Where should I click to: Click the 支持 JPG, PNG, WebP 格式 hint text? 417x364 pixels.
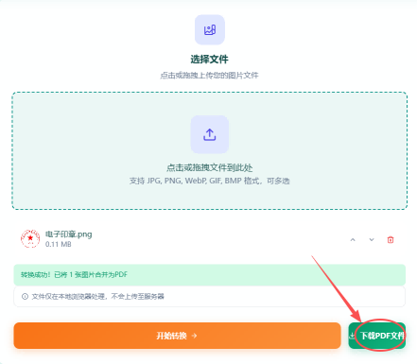[210, 181]
